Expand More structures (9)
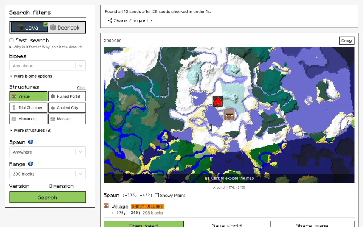Screen dimensions: 363x227 coord(31,130)
